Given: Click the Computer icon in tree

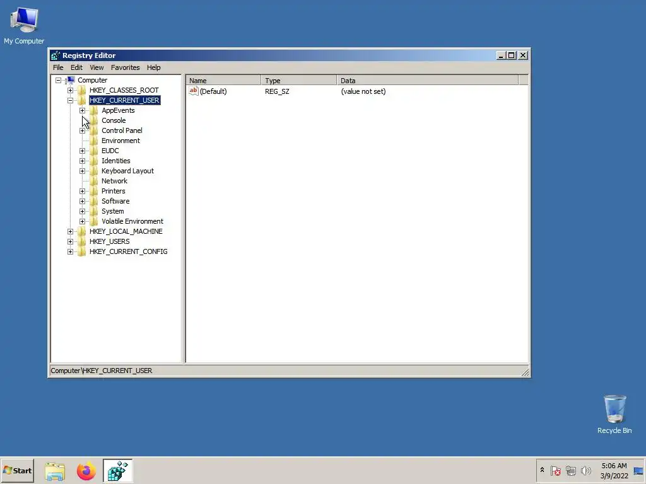Looking at the screenshot, I should click(x=71, y=80).
